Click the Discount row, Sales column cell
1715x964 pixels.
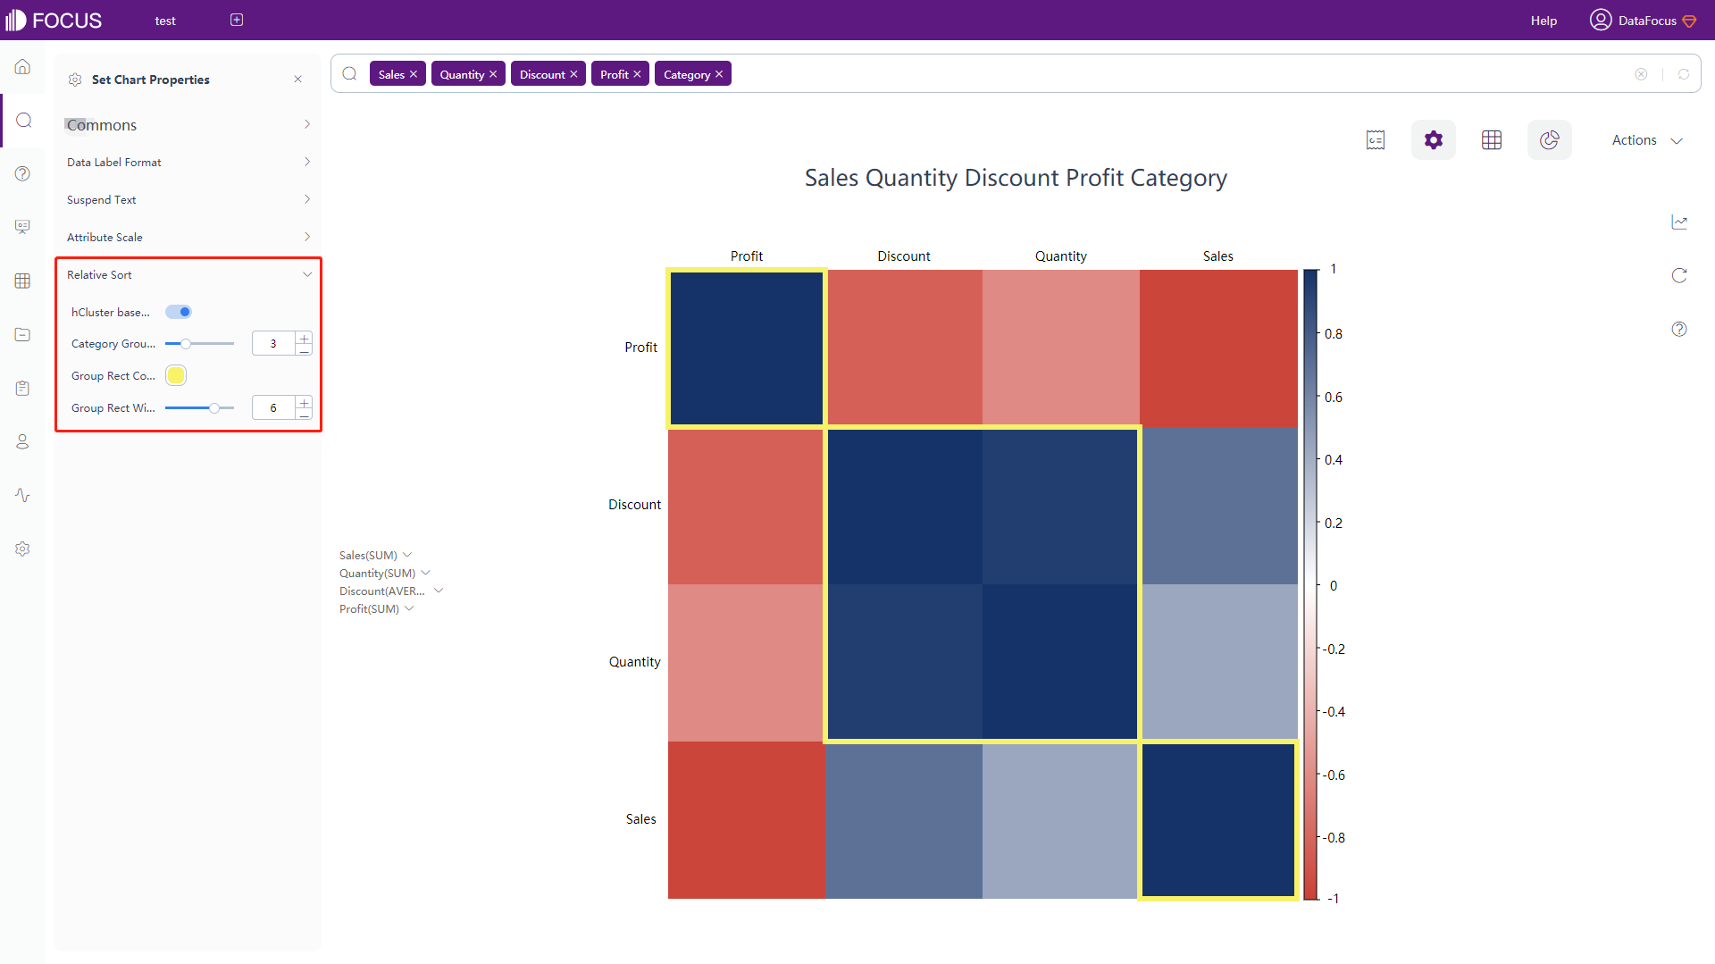(x=1218, y=506)
